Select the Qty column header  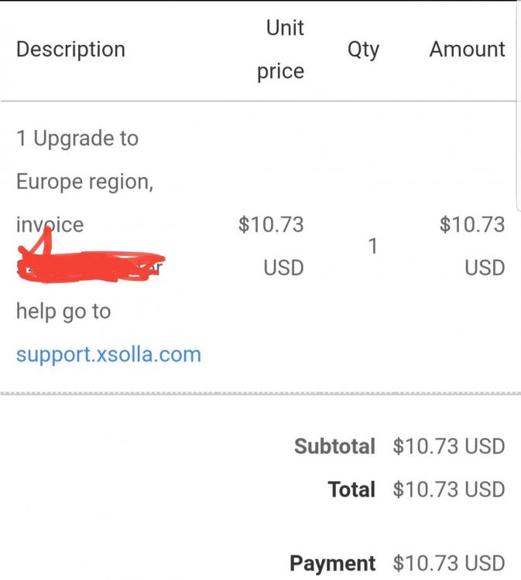coord(363,49)
